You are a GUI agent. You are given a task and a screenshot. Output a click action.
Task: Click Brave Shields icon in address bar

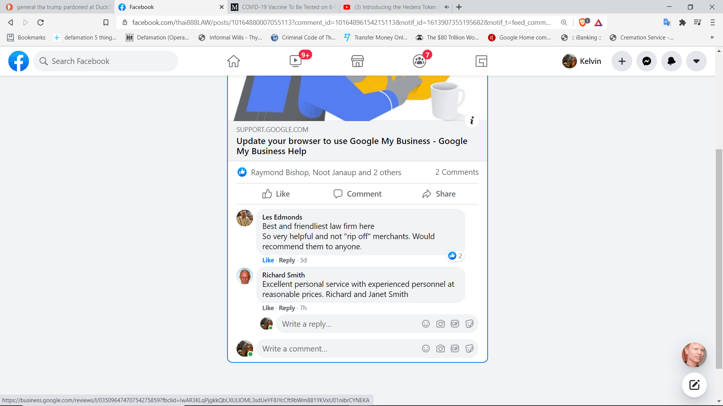click(x=583, y=23)
